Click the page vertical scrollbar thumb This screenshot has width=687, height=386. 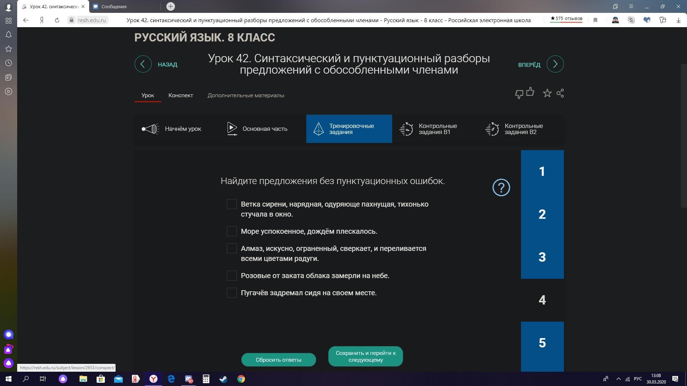683,136
